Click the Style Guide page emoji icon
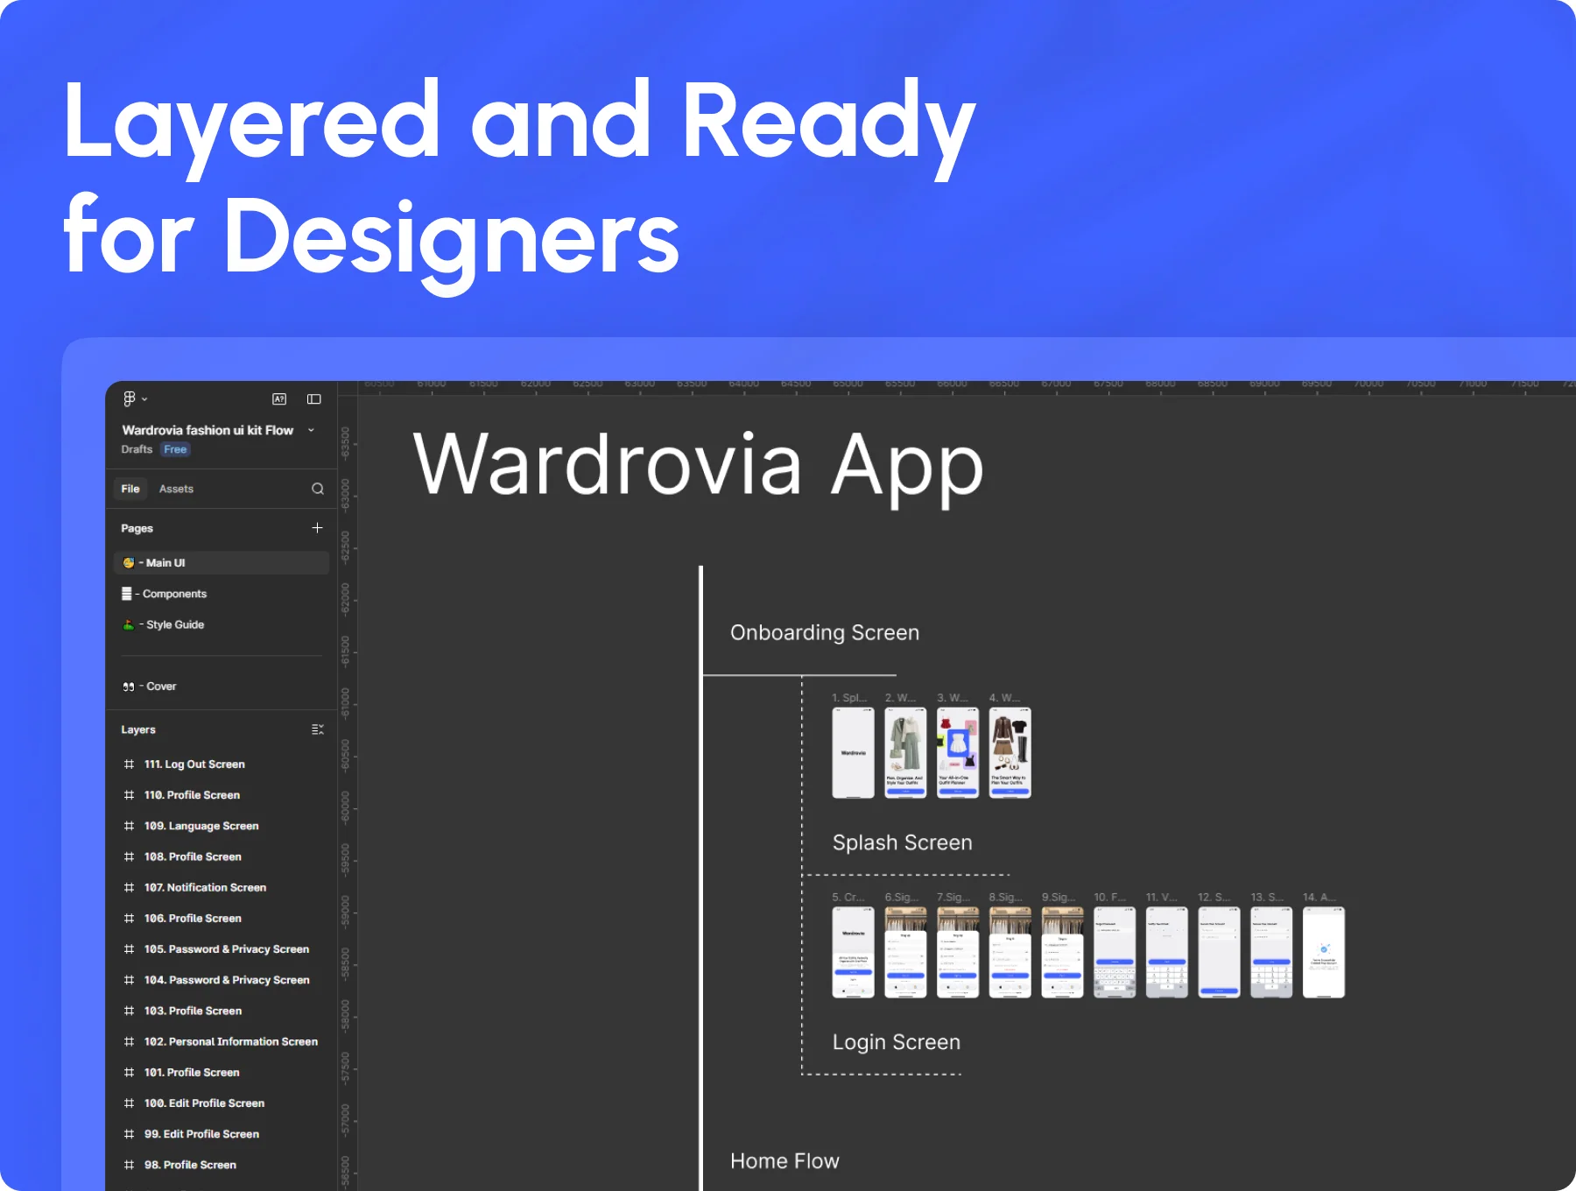Image resolution: width=1576 pixels, height=1191 pixels. pyautogui.click(x=128, y=624)
